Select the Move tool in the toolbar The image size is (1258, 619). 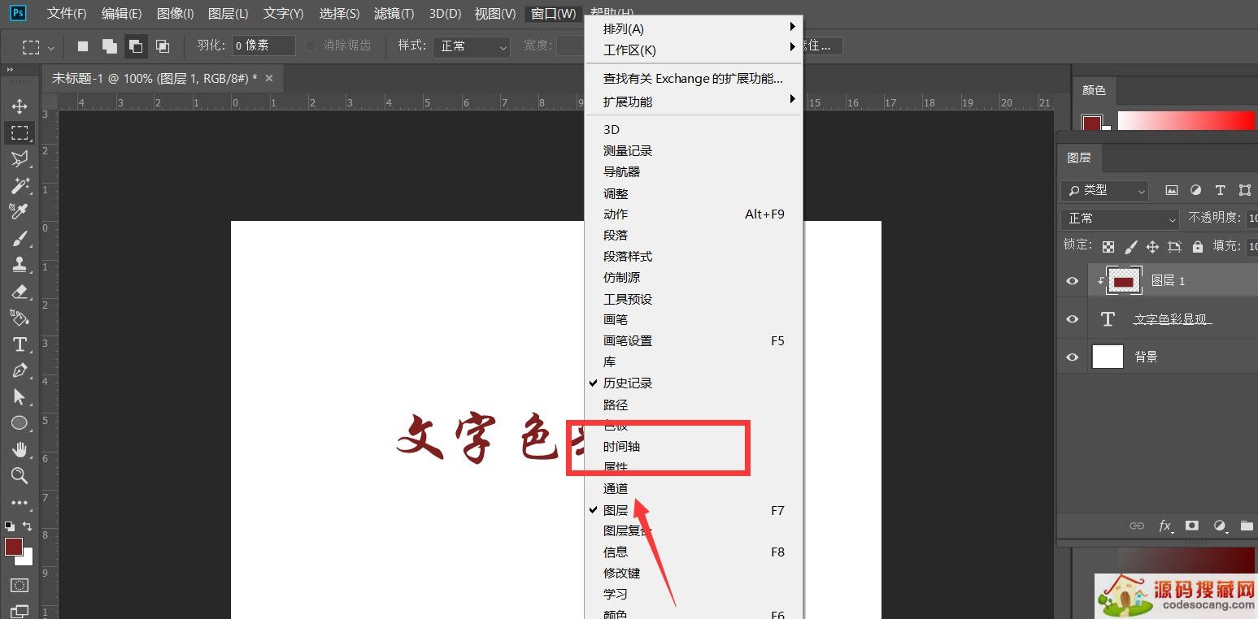20,106
